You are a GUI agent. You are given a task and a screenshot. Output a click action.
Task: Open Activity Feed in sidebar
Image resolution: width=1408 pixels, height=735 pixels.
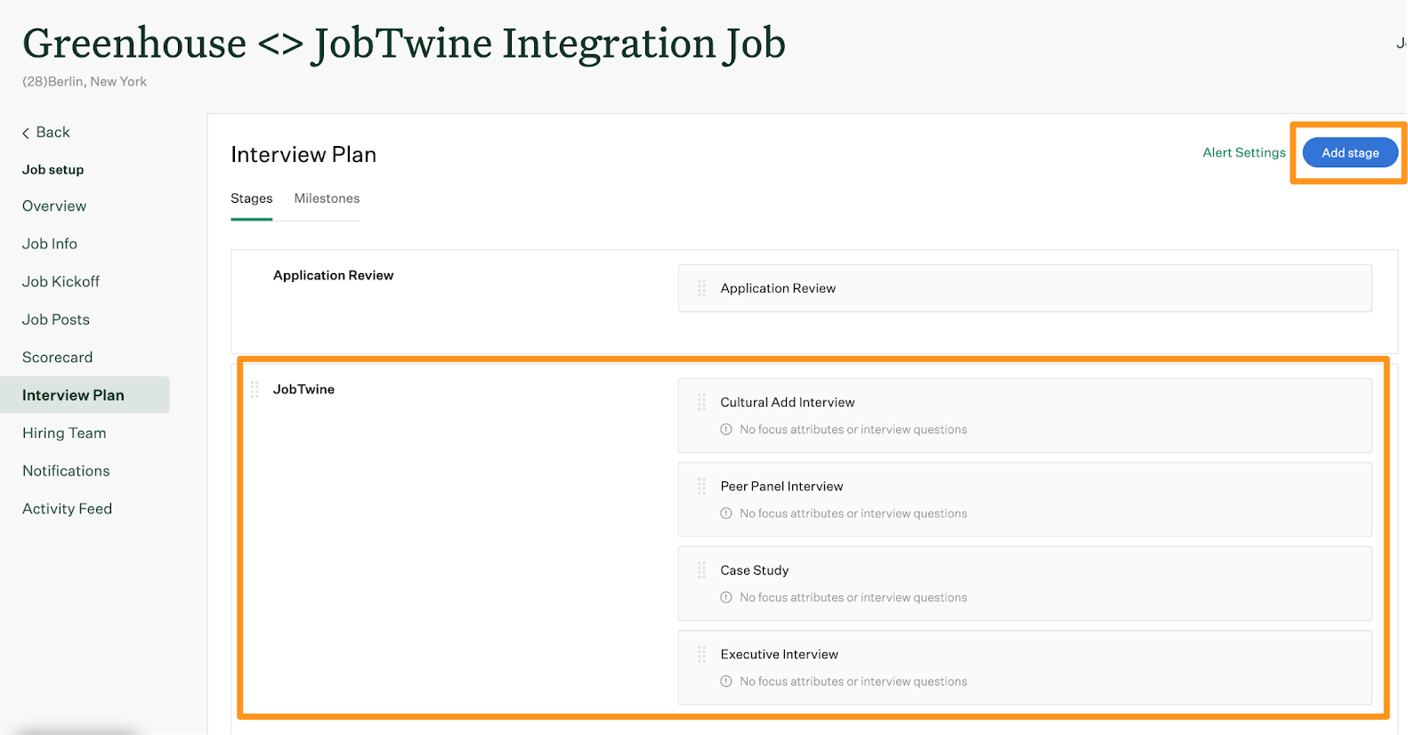[67, 509]
